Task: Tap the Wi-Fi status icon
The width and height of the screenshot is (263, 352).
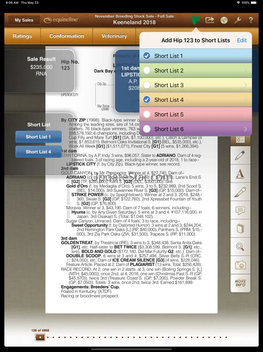Action: [x=238, y=3]
